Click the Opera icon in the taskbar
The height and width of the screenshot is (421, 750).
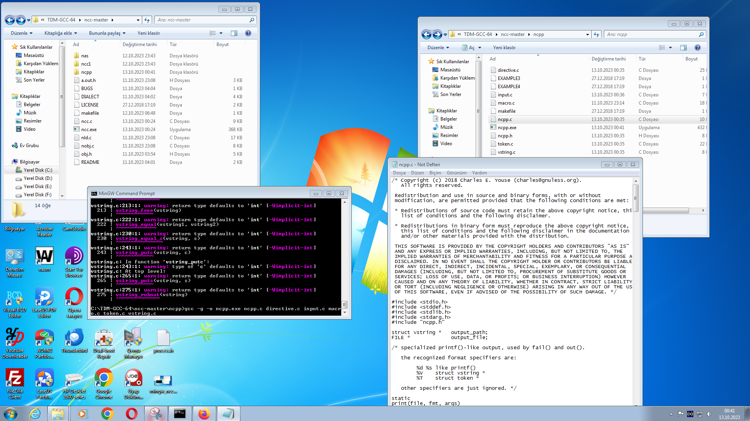[x=132, y=414]
